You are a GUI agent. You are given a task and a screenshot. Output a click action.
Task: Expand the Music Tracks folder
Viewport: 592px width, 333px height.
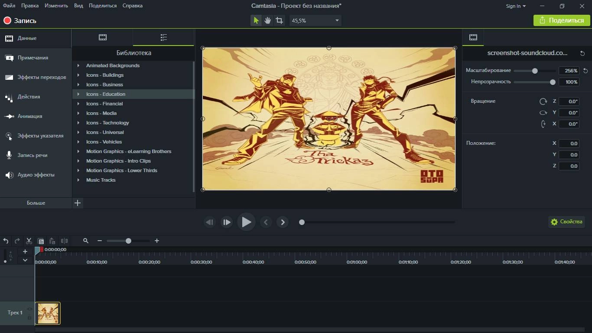(x=78, y=180)
